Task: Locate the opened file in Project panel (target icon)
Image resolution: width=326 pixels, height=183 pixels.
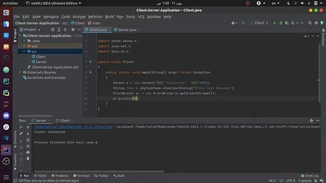Action: (52, 29)
